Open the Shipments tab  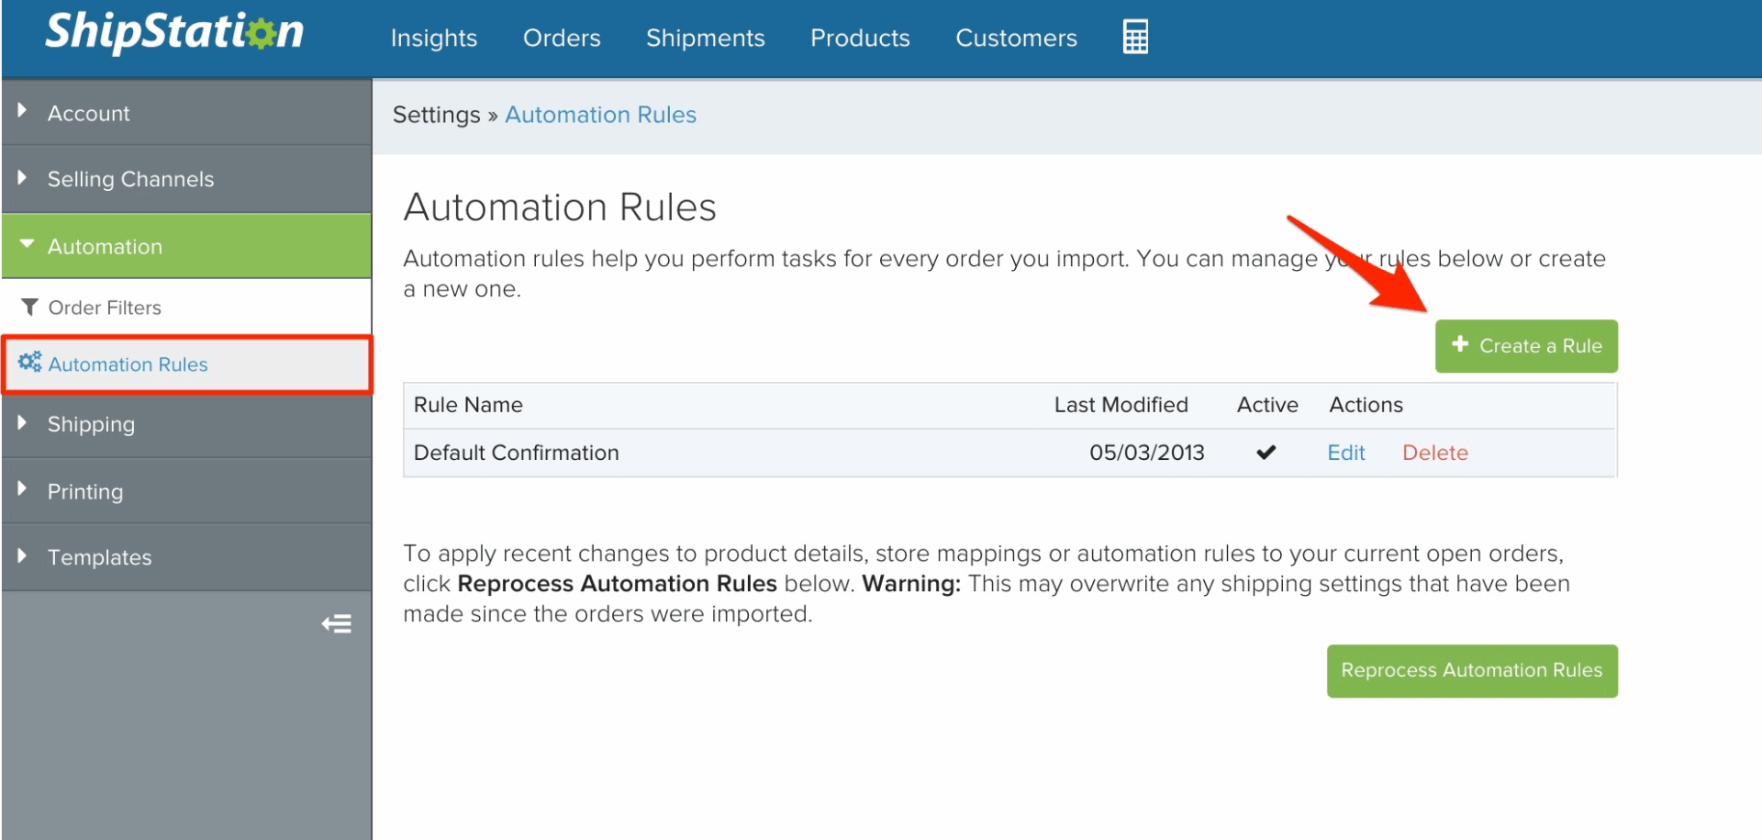point(705,38)
